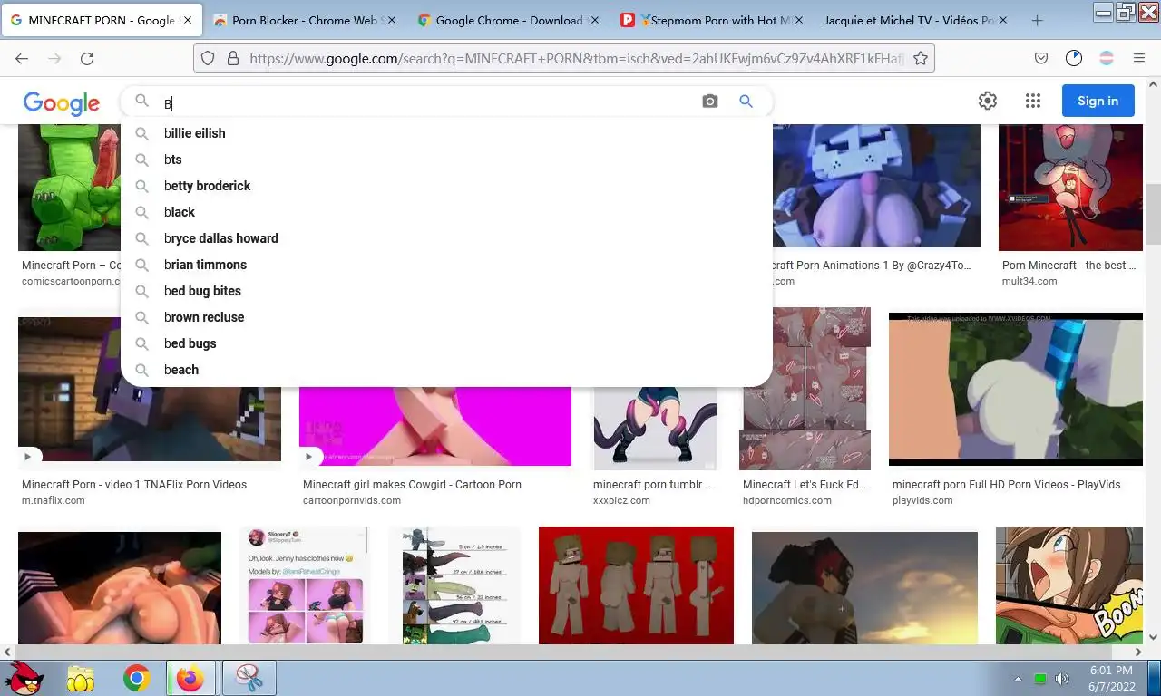
Task: Click the Sign in button
Action: tap(1098, 101)
